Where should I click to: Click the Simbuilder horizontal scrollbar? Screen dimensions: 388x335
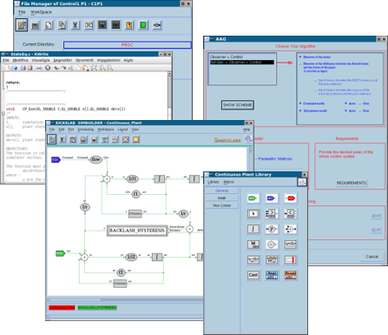tap(125, 300)
